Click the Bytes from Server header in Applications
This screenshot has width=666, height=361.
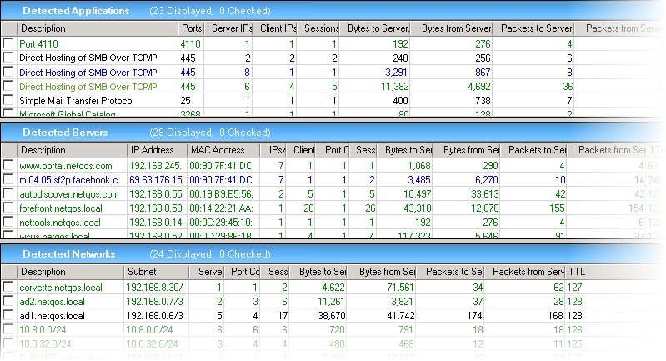(452, 28)
